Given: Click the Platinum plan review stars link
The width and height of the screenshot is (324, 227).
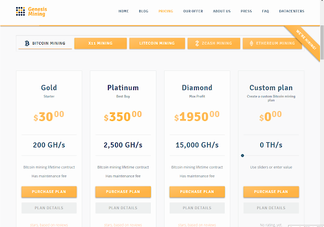Looking at the screenshot, I should pos(123,225).
